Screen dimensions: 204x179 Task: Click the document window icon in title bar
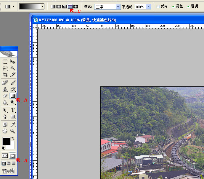click(x=36, y=20)
